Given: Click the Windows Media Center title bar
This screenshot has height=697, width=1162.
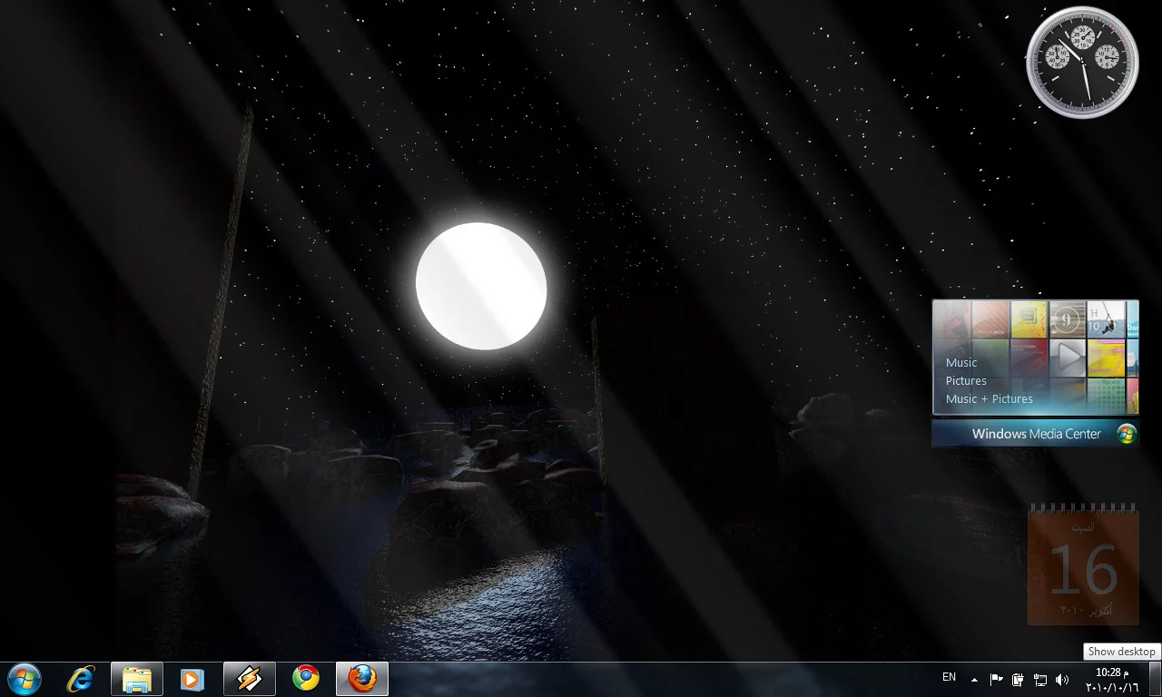Looking at the screenshot, I should 1035,434.
